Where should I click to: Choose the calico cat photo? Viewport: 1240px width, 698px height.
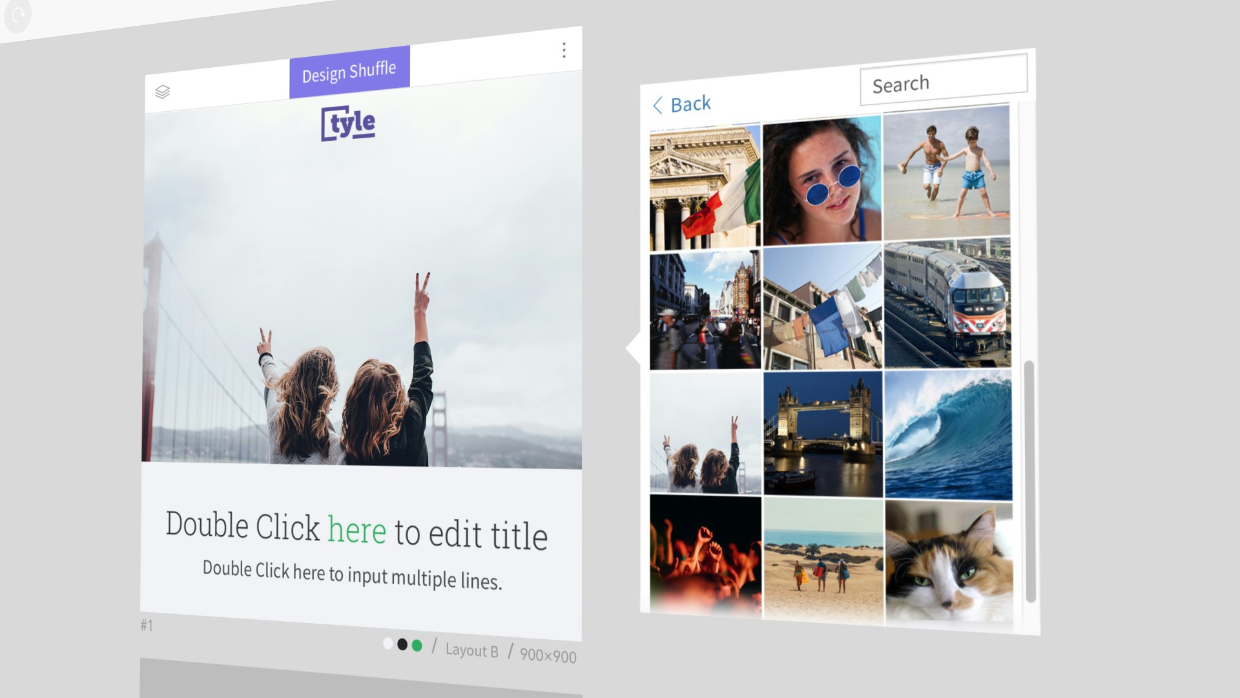pos(948,562)
